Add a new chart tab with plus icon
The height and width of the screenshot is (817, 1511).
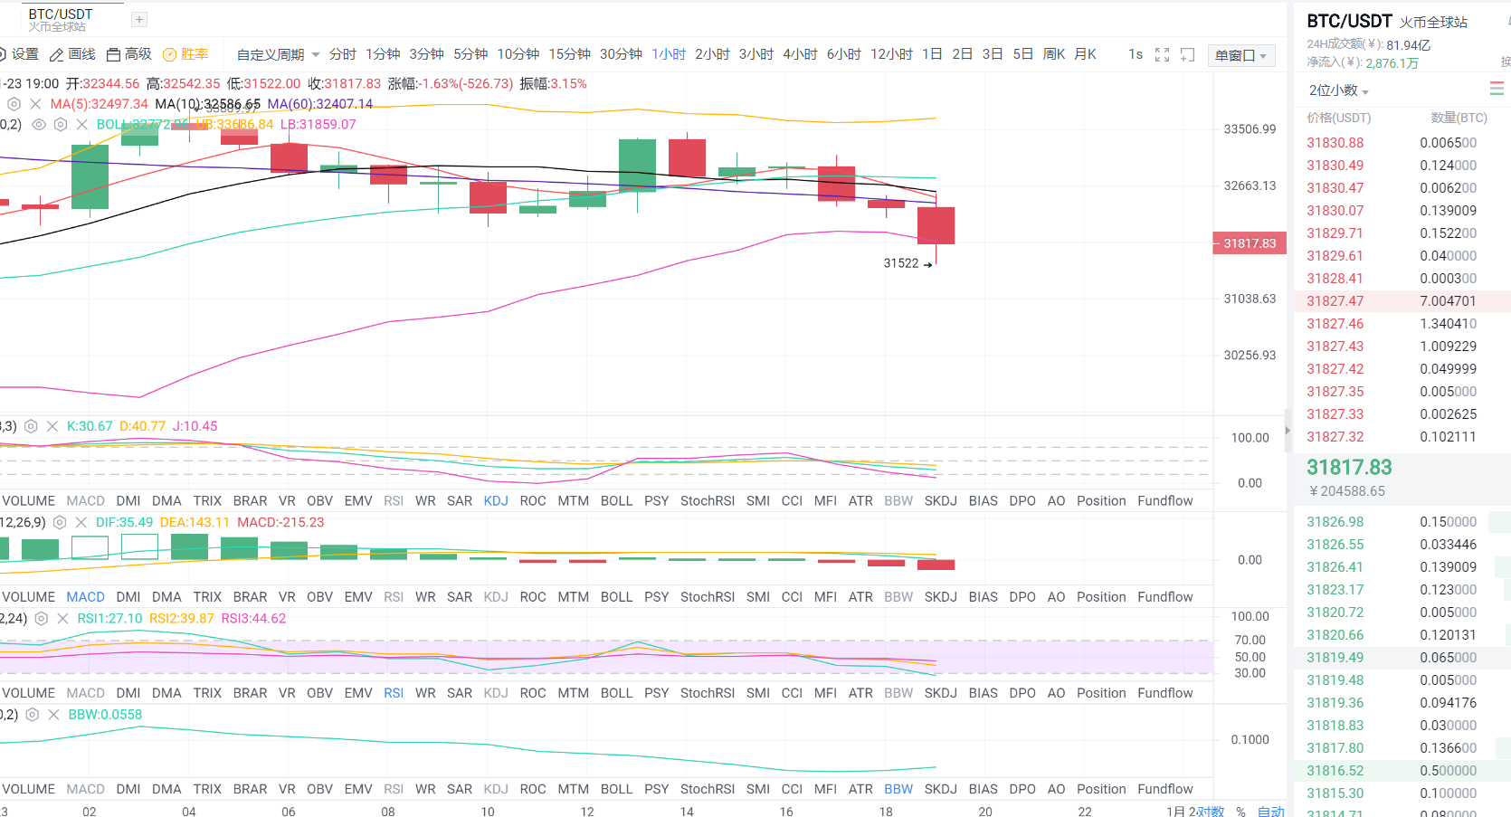pyautogui.click(x=138, y=19)
